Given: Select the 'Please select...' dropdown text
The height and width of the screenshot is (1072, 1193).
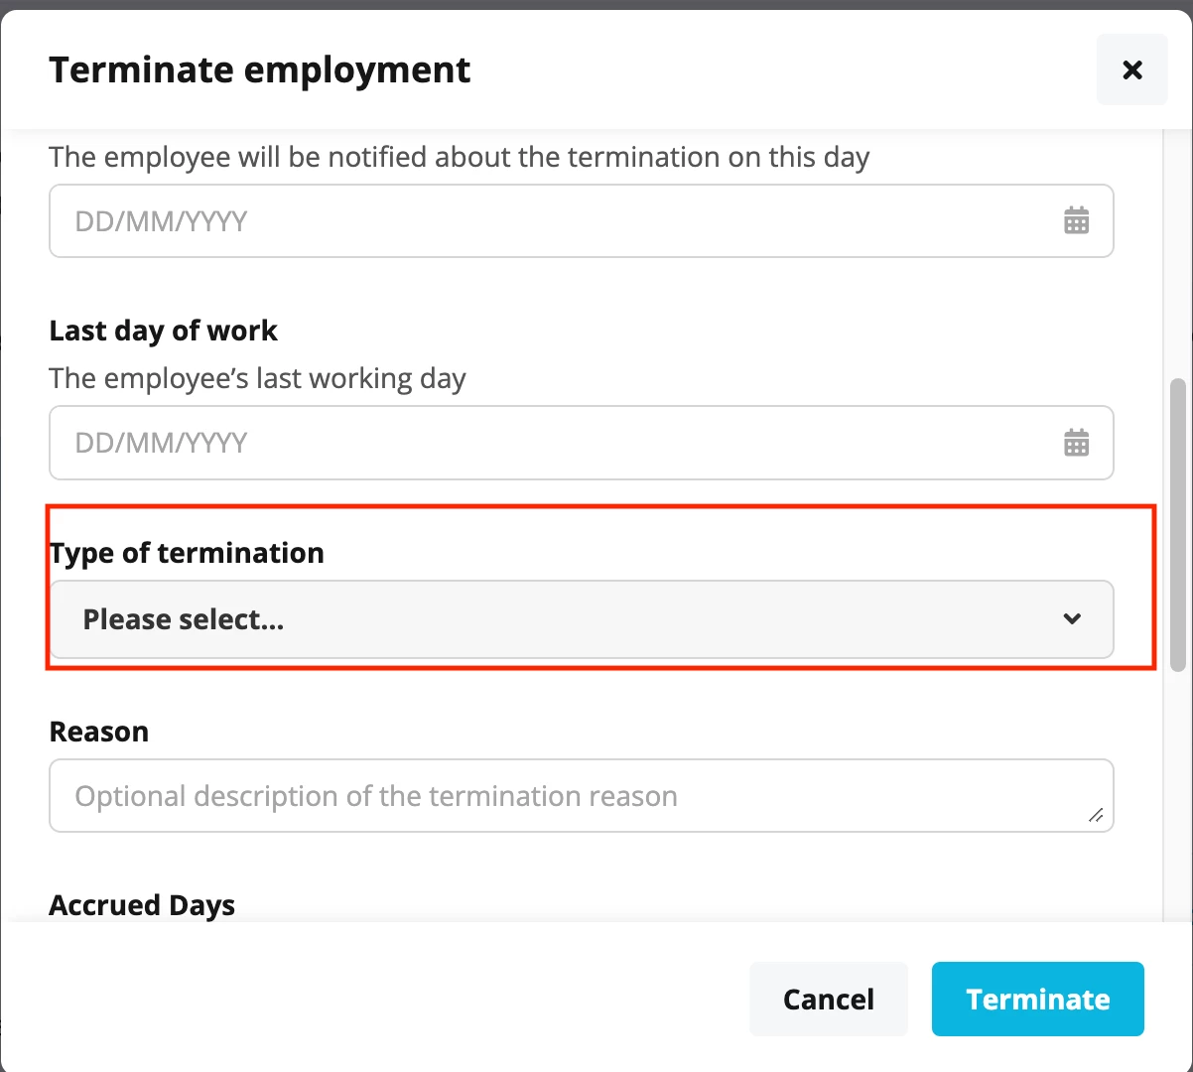Looking at the screenshot, I should [x=184, y=619].
